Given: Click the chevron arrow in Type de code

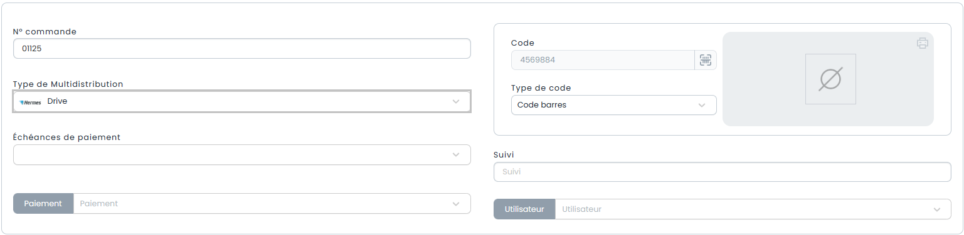Looking at the screenshot, I should [x=702, y=105].
